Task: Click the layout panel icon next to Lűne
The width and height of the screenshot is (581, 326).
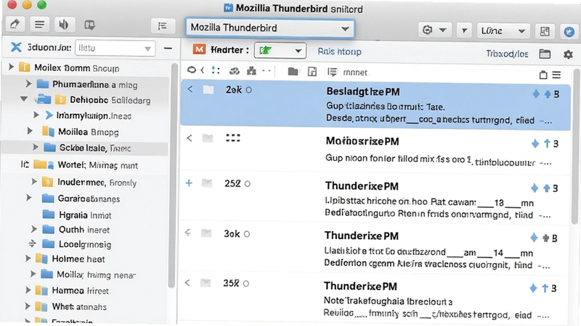Action: tap(545, 31)
